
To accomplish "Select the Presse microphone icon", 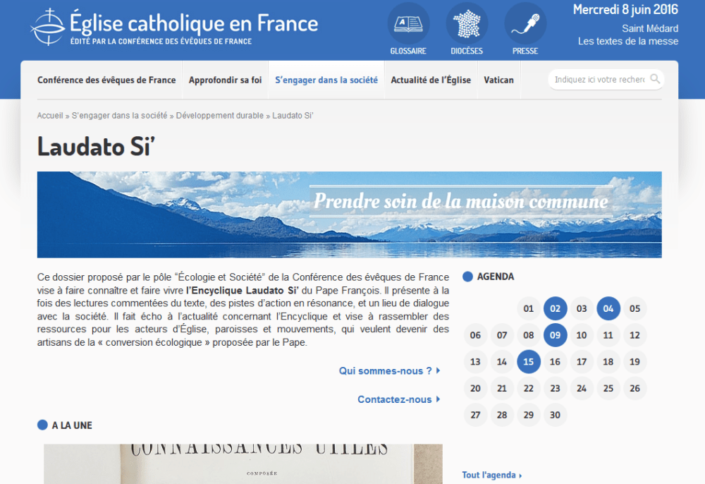I will click(525, 23).
